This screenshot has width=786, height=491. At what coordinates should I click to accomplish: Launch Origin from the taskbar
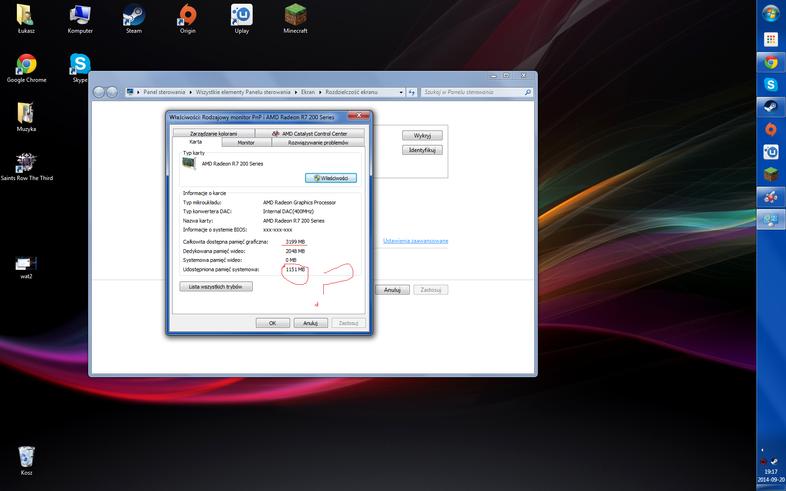click(x=771, y=130)
